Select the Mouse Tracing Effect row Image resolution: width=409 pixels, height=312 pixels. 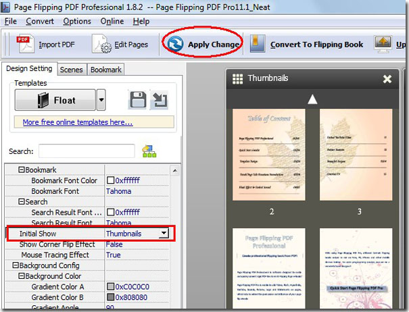click(x=87, y=255)
